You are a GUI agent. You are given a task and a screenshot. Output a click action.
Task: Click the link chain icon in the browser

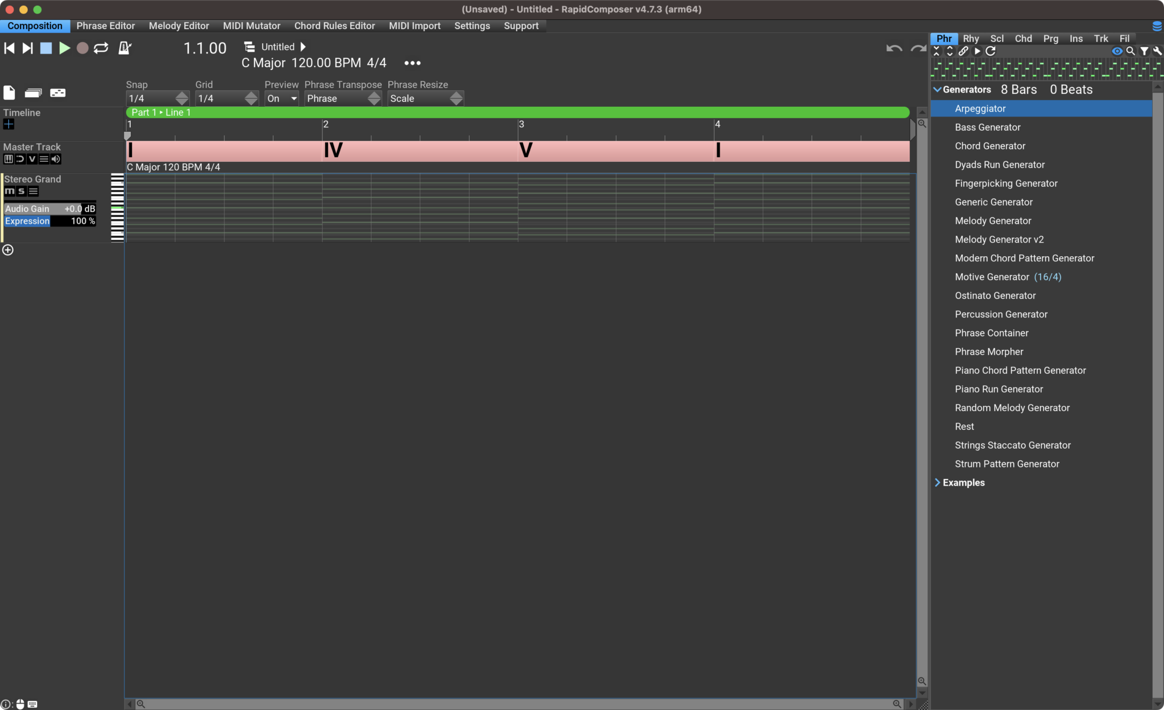click(963, 51)
